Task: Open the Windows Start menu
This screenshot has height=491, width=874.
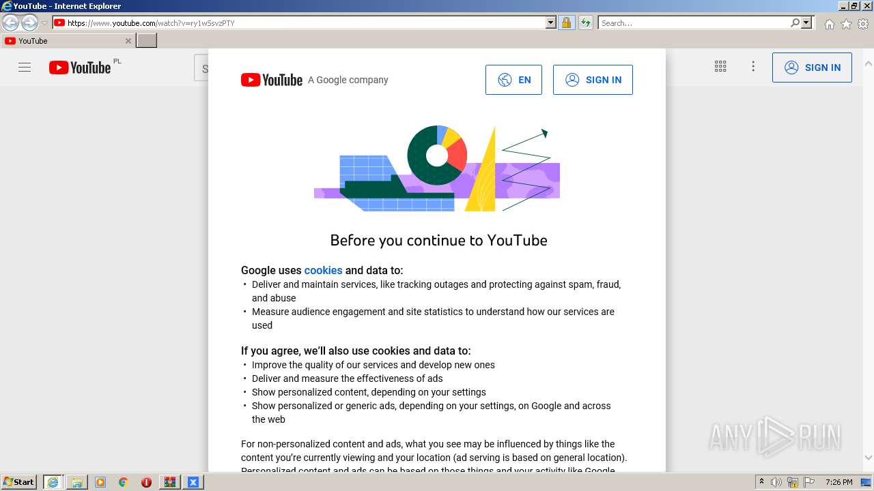Action: [19, 482]
